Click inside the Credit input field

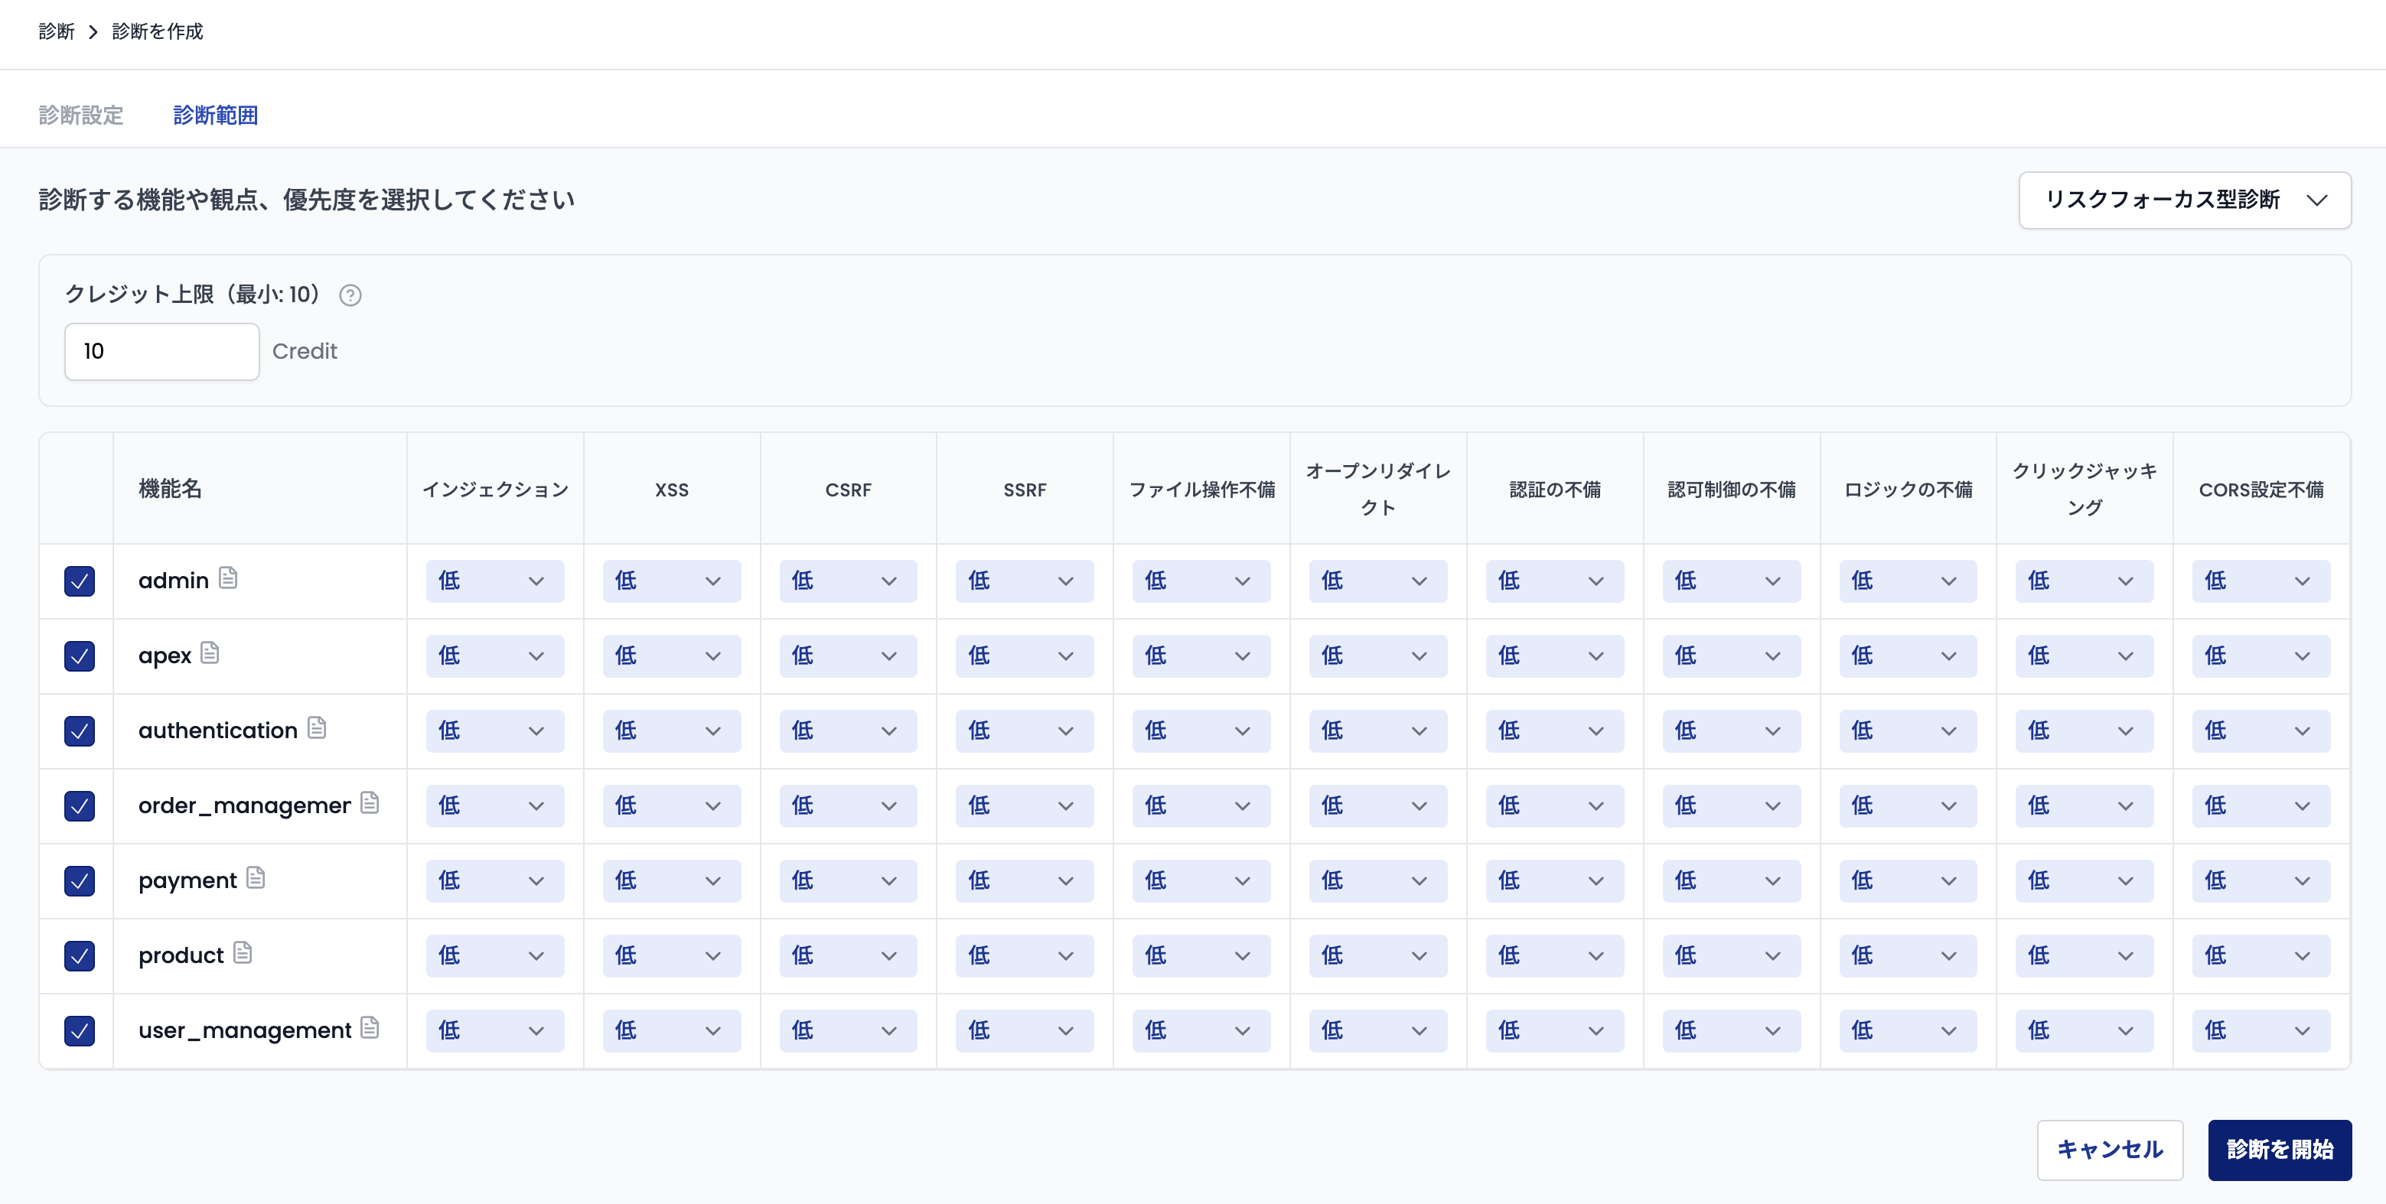[161, 351]
